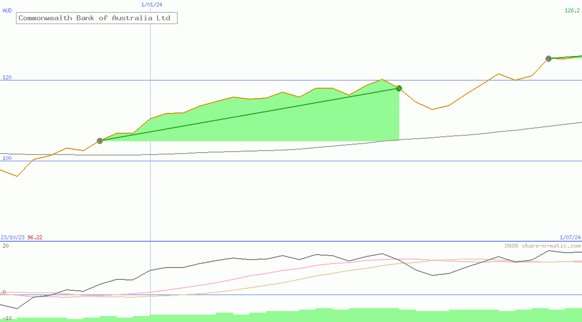Click the 120 price axis label
The image size is (582, 322).
(7, 77)
